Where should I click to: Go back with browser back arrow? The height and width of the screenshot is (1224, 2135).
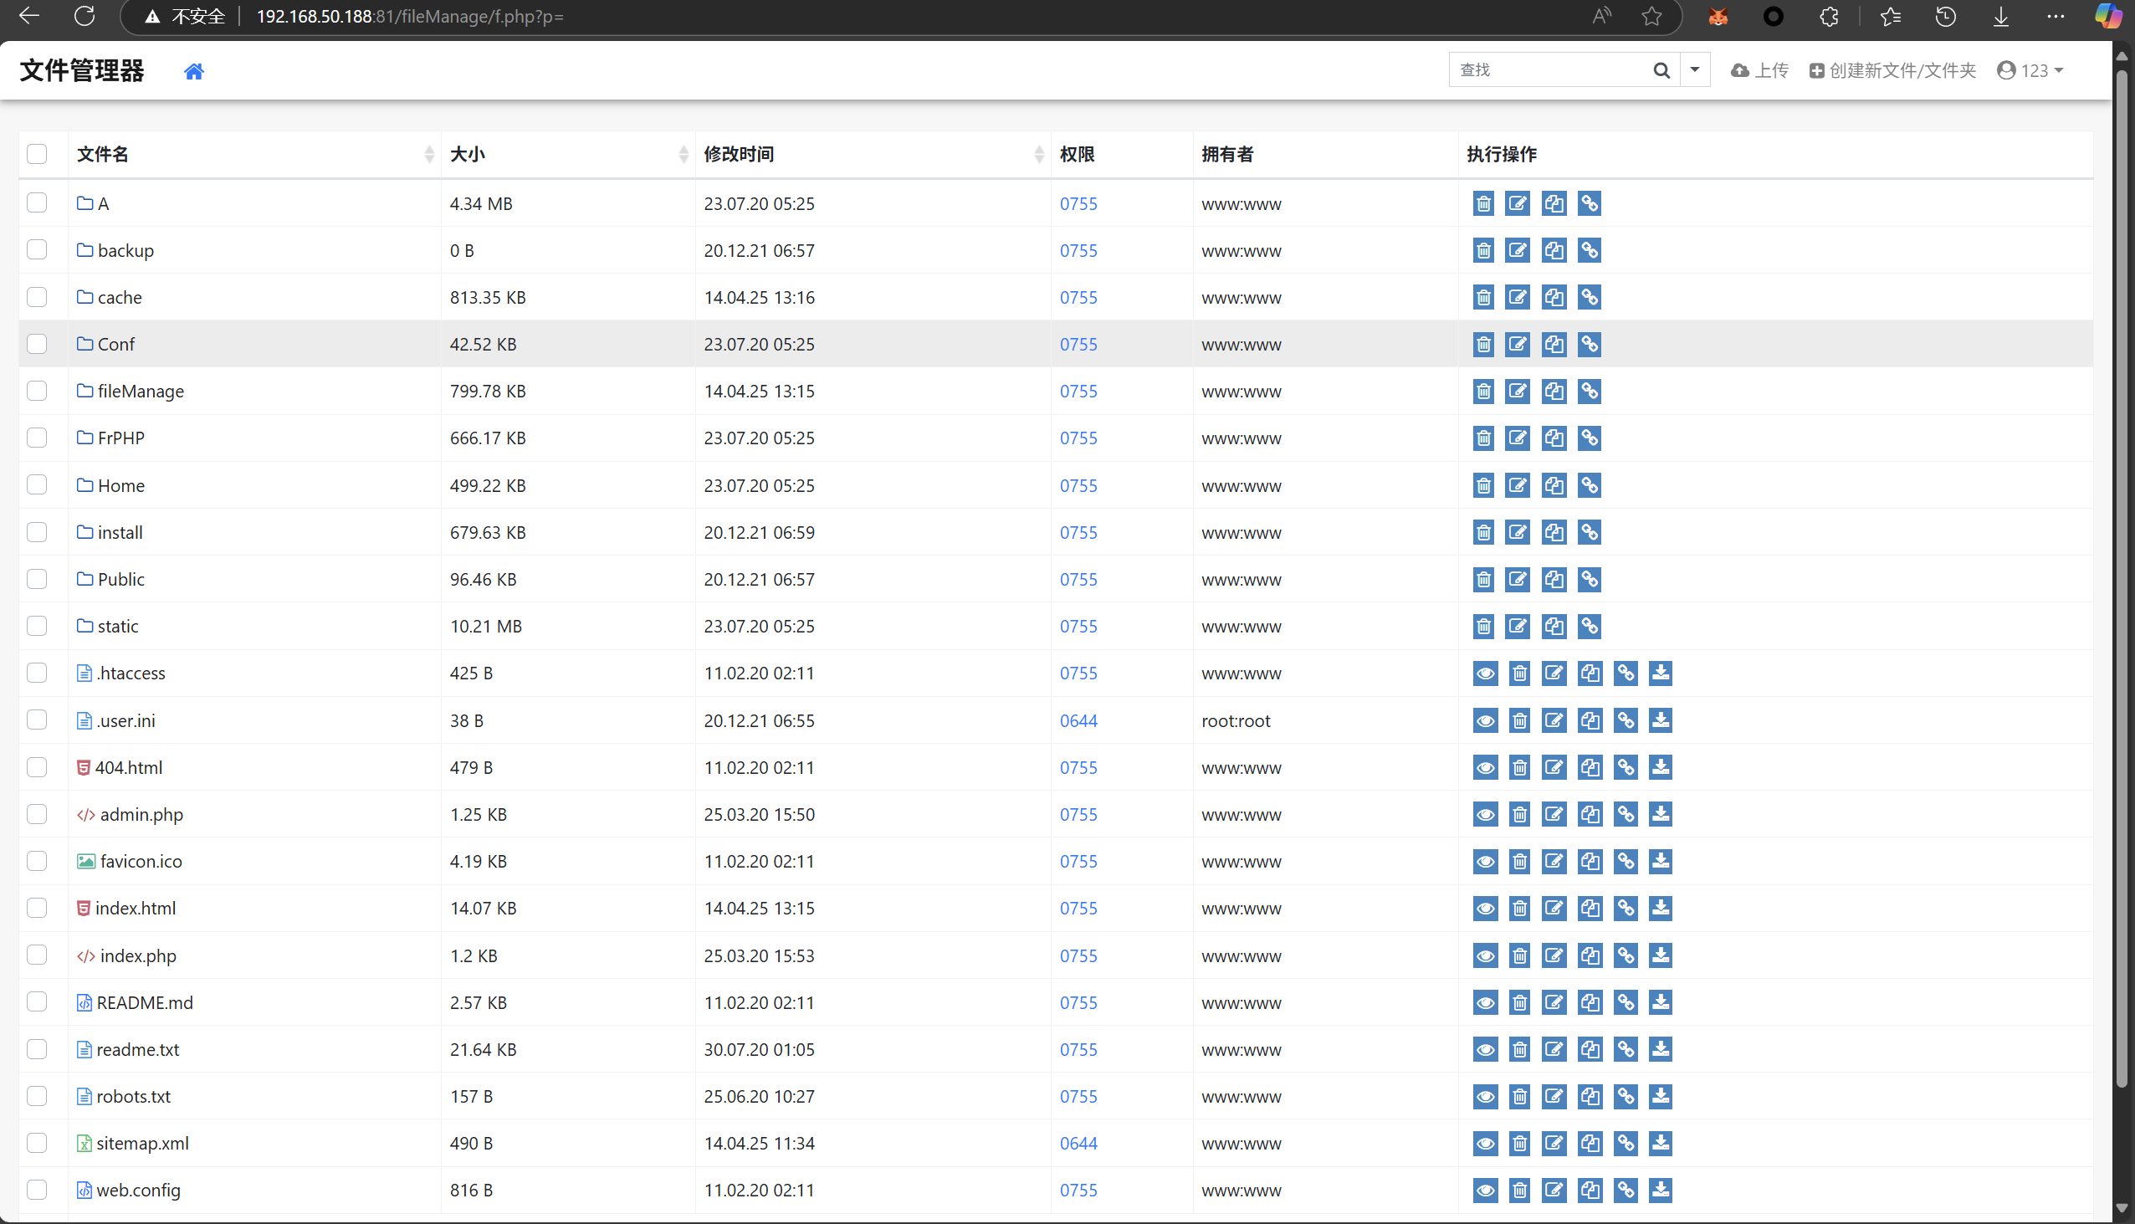click(29, 16)
